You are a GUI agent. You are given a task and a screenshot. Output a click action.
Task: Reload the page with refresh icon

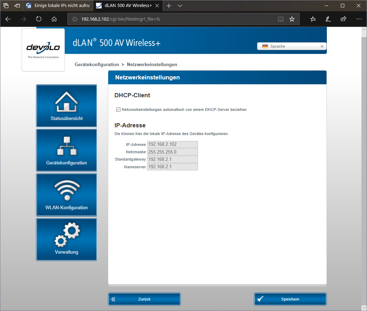click(x=39, y=19)
